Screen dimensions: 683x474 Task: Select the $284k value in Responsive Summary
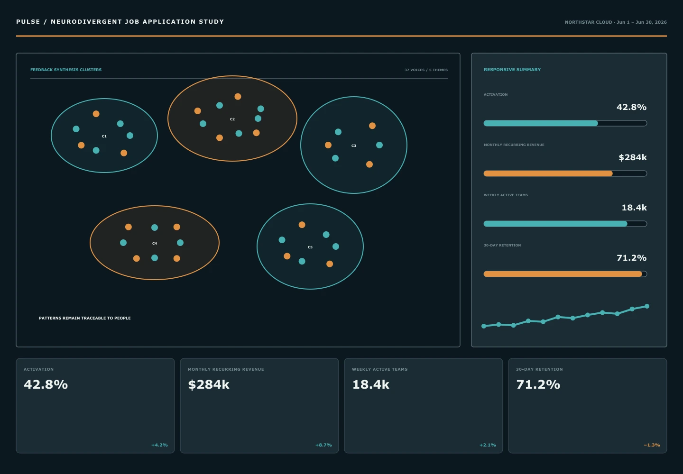[633, 158]
